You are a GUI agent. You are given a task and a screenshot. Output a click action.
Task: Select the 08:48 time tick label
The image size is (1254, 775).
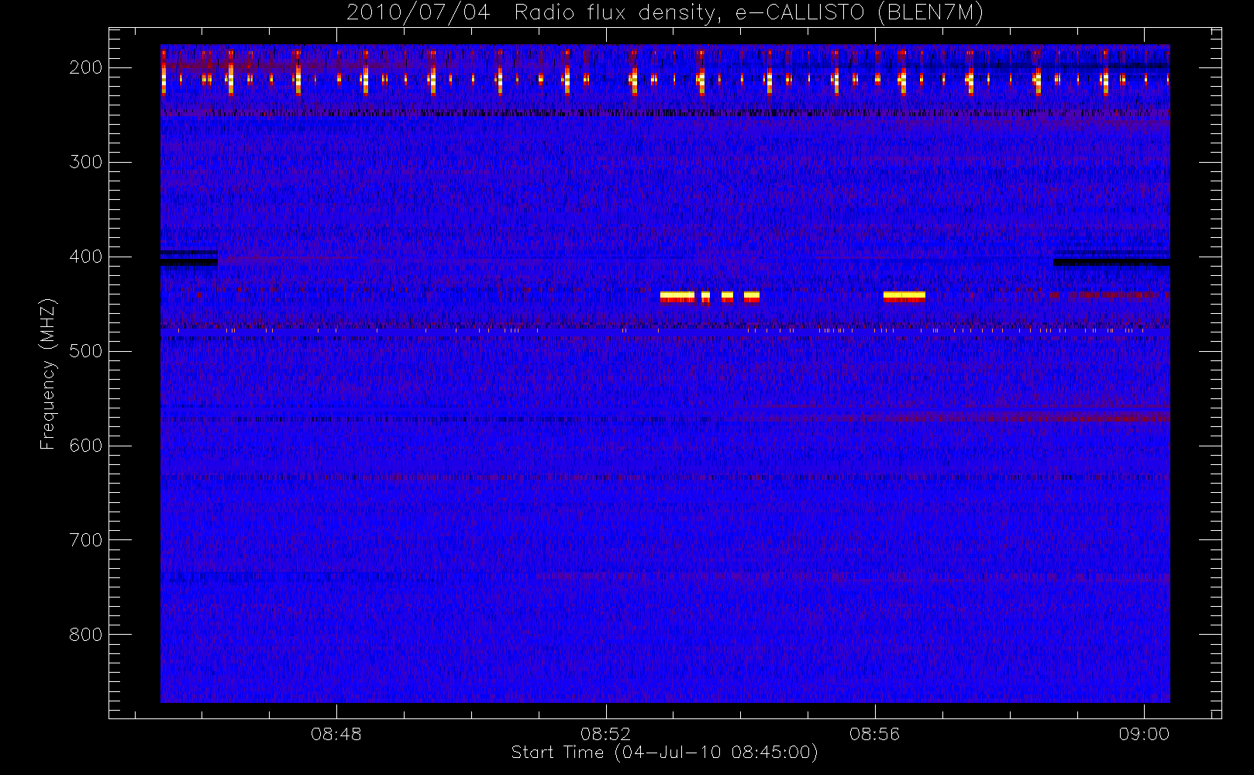point(336,734)
